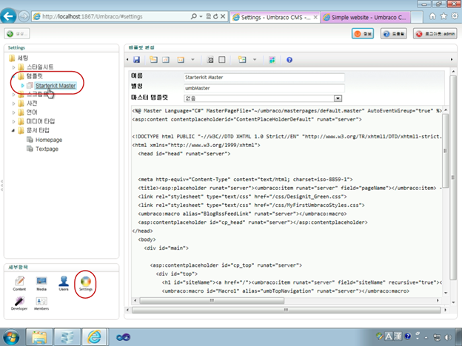This screenshot has width=462, height=346.
Task: Select the 문서 타입 folder label
Action: coord(38,130)
